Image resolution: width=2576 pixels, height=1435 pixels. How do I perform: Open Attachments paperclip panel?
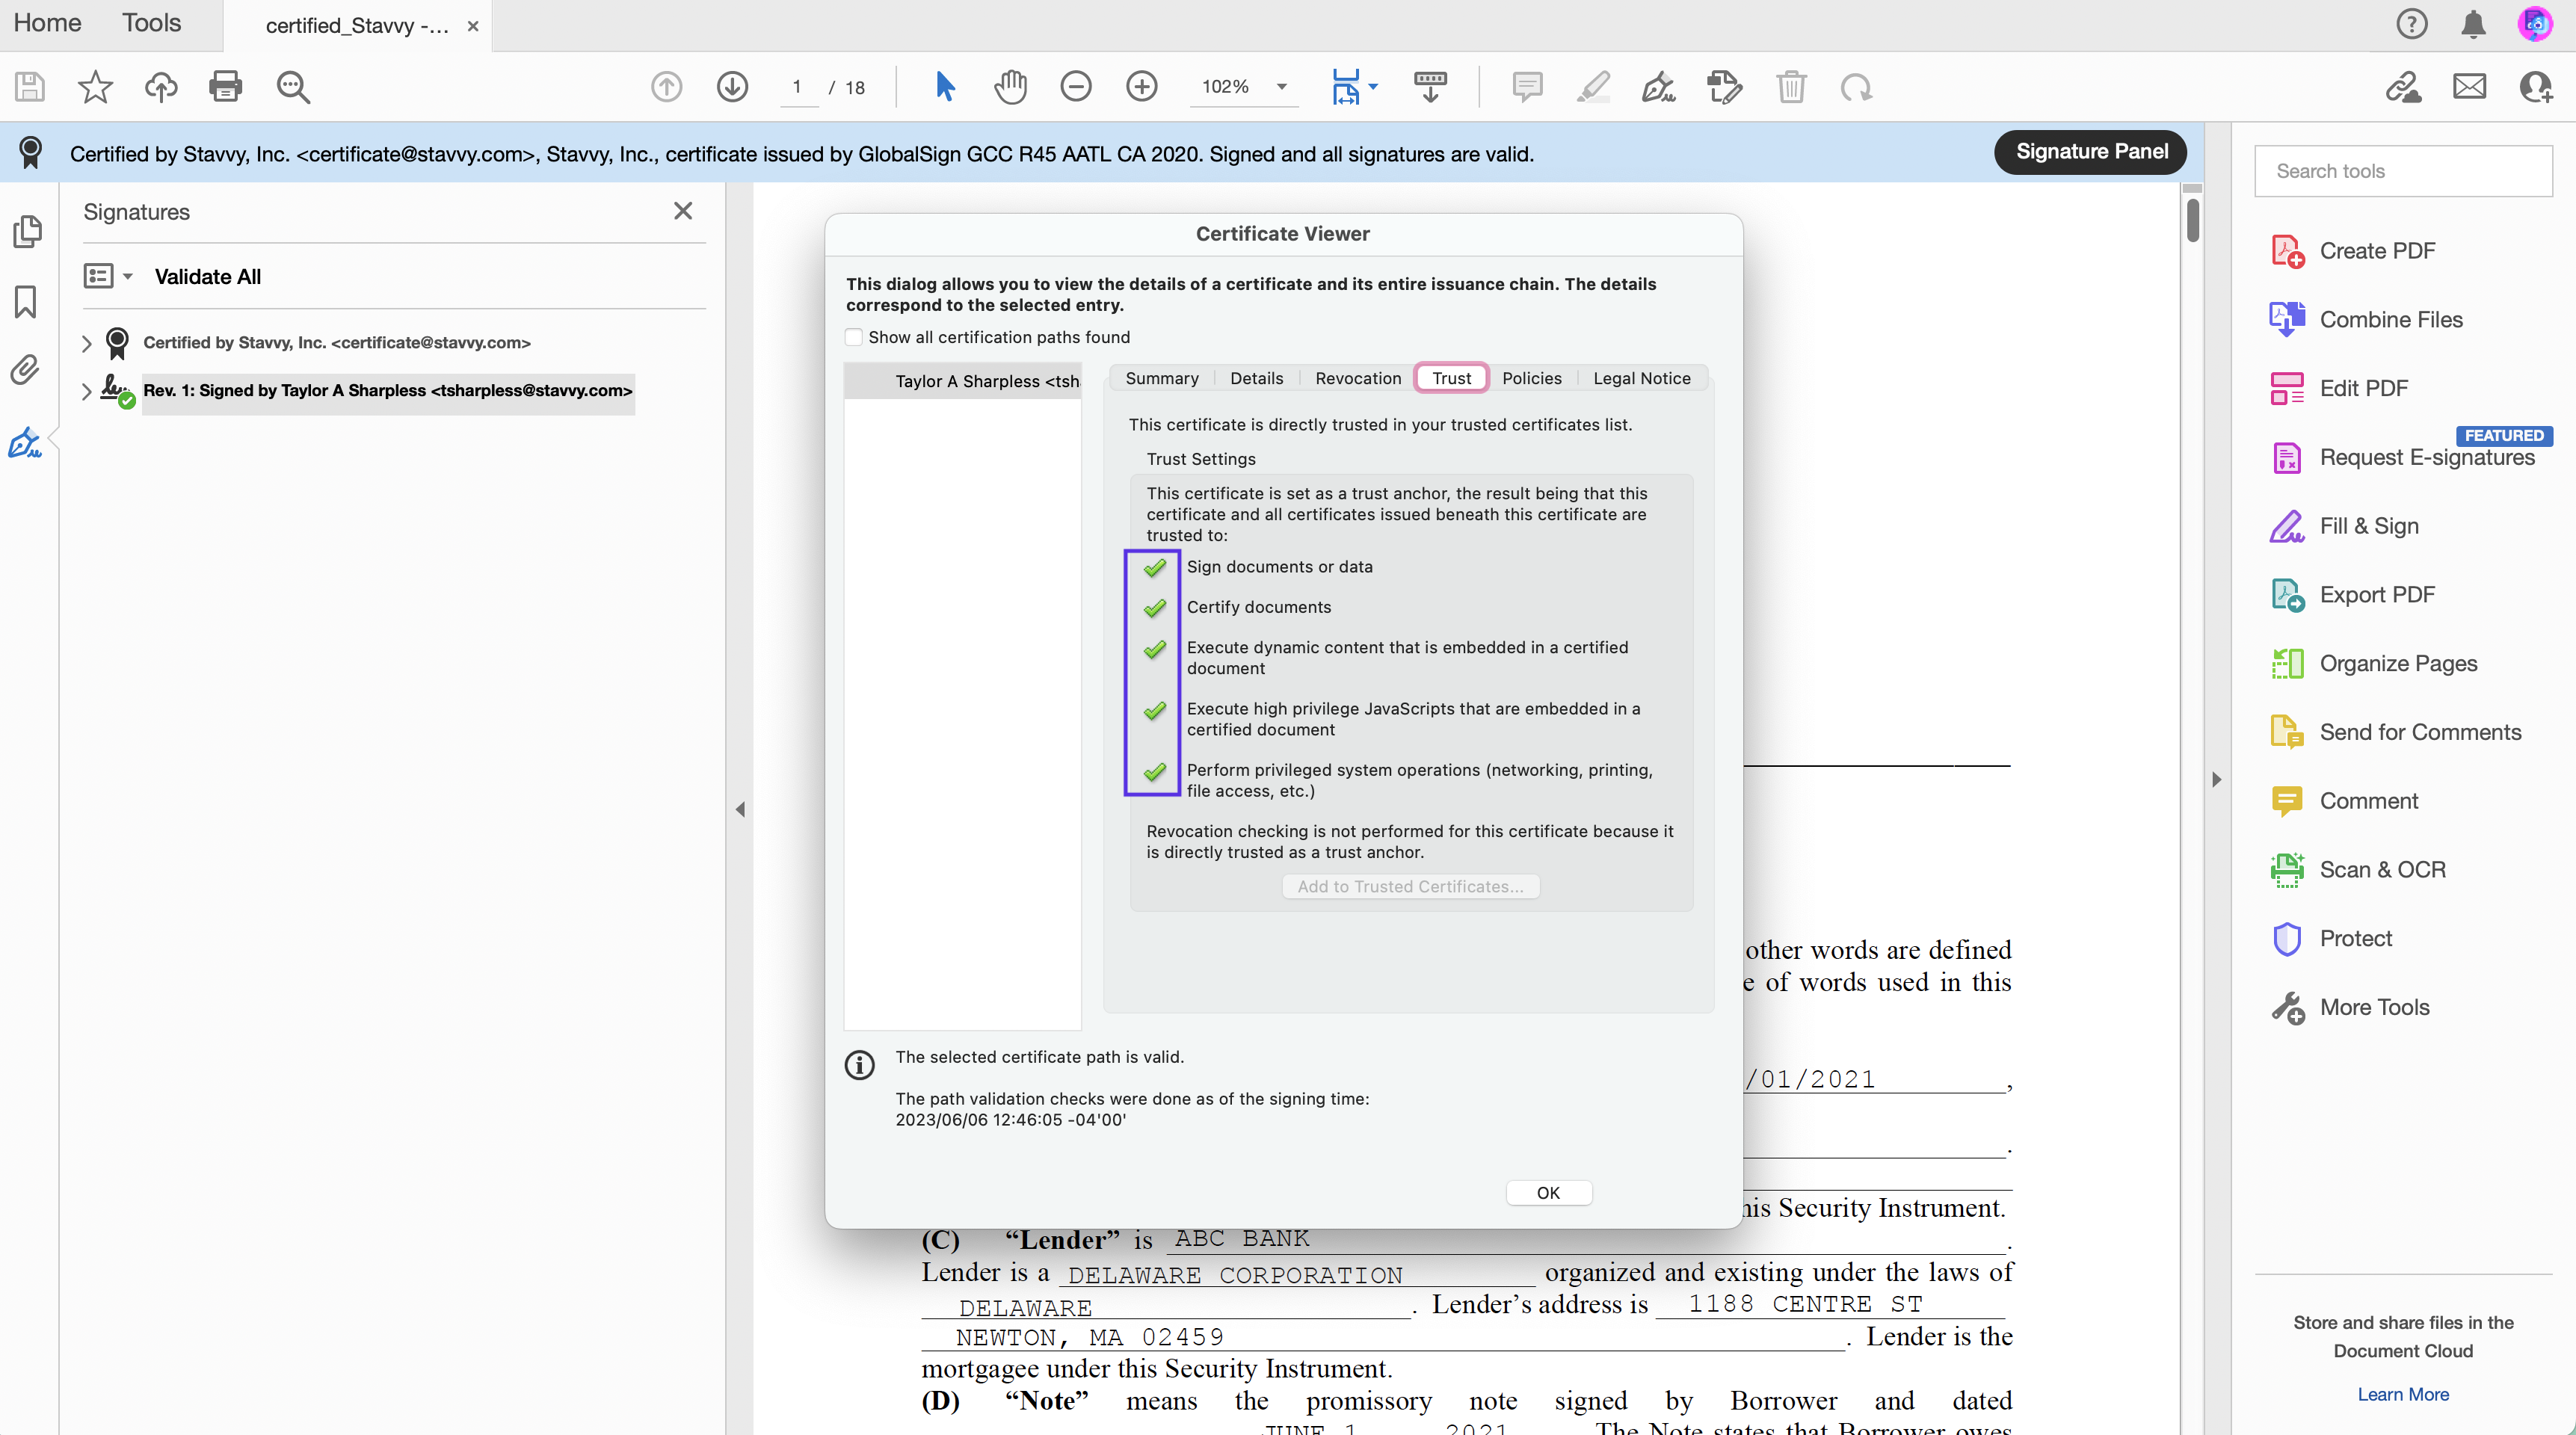(x=25, y=371)
